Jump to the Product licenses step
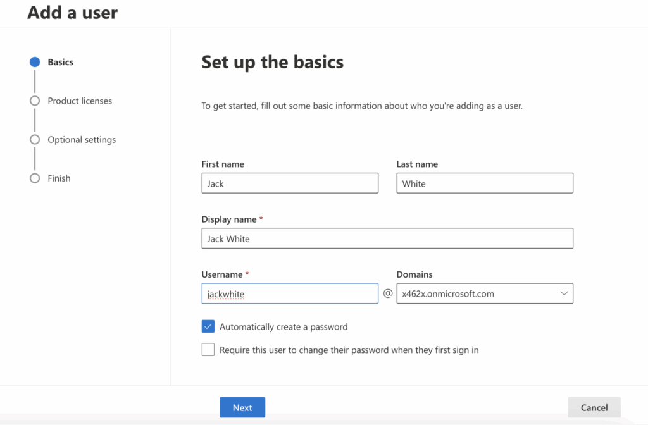 click(80, 101)
